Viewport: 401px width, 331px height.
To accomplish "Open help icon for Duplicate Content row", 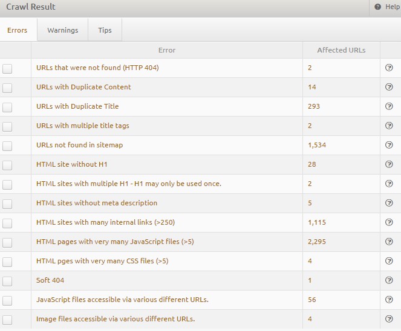I will tap(389, 87).
